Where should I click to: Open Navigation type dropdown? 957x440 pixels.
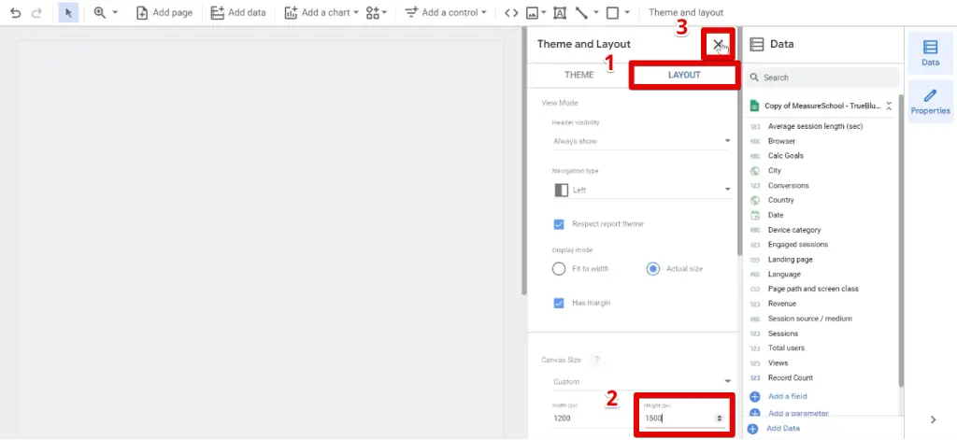click(x=641, y=190)
